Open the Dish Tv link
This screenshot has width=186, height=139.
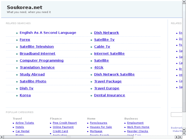click(27, 88)
